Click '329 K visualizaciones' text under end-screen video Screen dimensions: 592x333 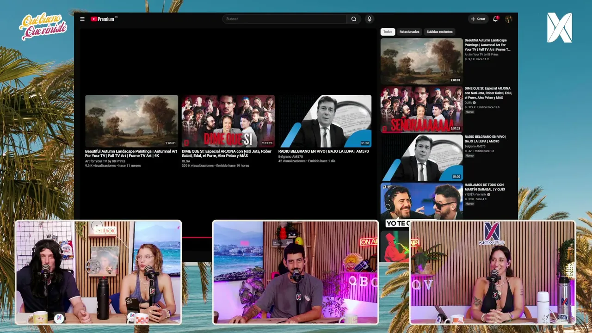[197, 166]
